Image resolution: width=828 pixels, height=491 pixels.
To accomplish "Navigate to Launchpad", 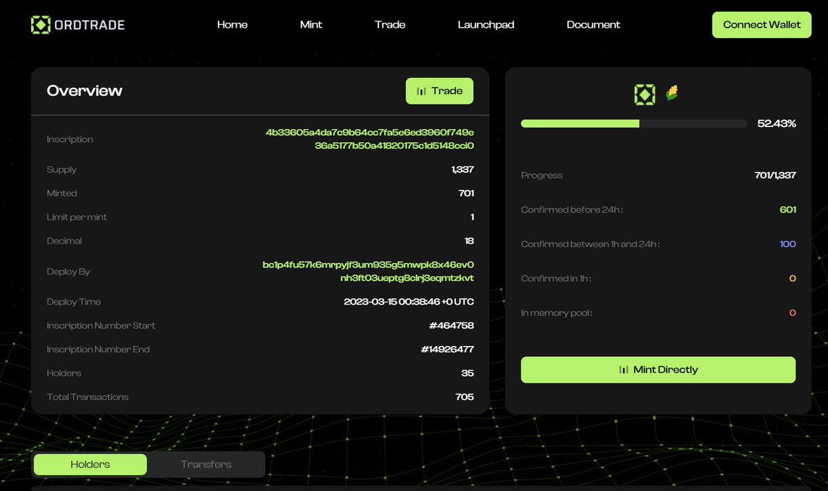I will (486, 25).
